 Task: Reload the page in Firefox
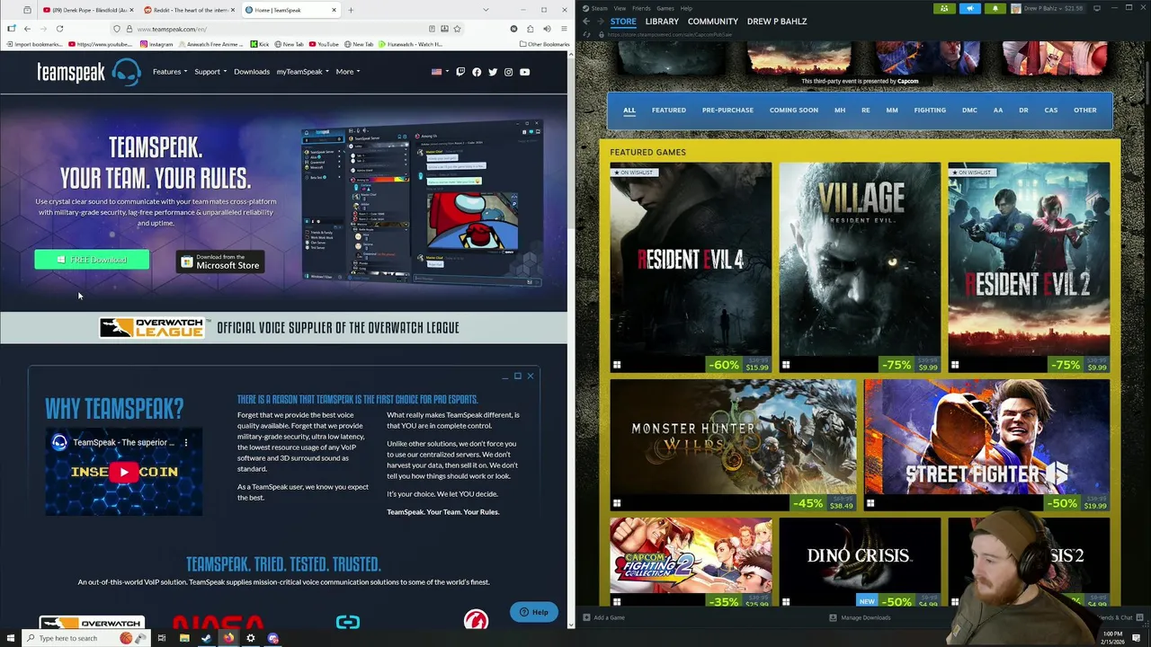59,29
